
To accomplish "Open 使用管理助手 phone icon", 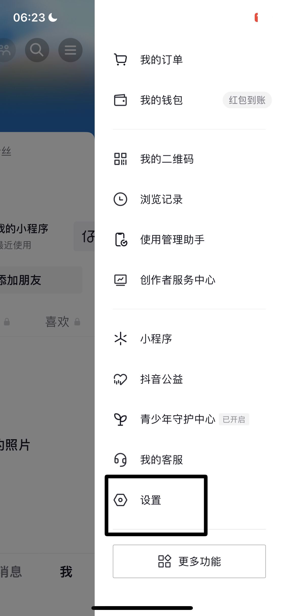I will coord(121,240).
